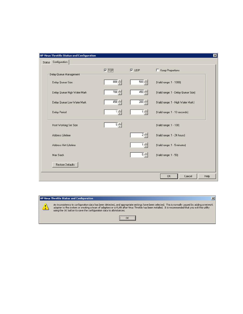This screenshot has width=243, height=314.
Task: Click the TCP Delay Period field
Action: 111,112
